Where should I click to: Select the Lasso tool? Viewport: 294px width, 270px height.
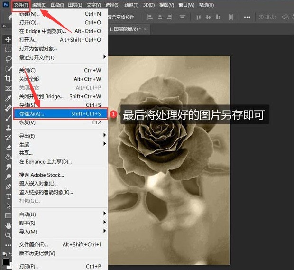click(8, 59)
